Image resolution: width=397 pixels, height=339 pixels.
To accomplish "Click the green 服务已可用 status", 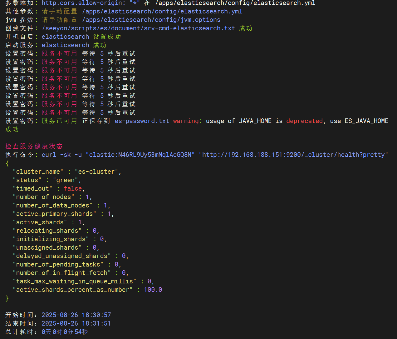I will coord(59,121).
